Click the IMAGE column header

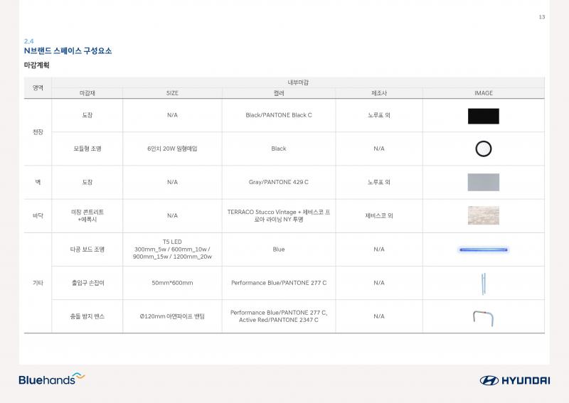click(x=484, y=93)
